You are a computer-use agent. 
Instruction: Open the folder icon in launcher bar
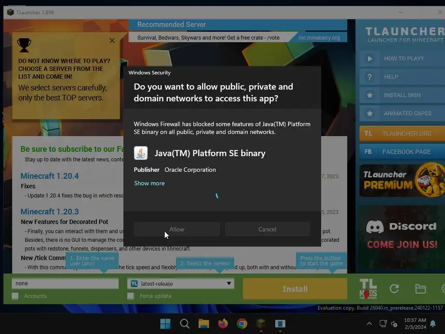click(420, 289)
